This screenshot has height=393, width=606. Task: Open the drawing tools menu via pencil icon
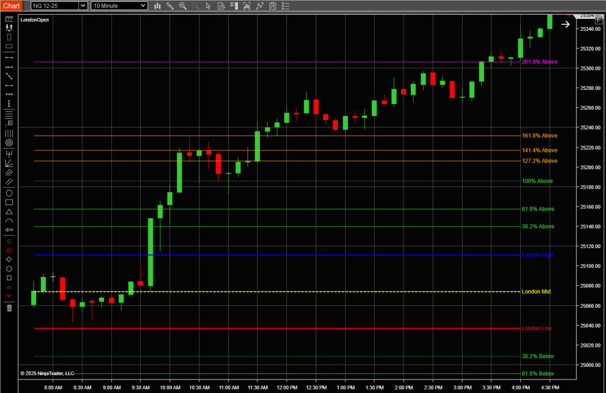[170, 6]
